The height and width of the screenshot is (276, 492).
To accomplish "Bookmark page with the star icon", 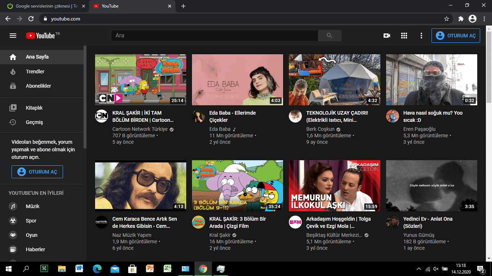I will click(447, 19).
